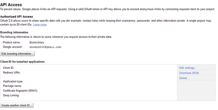Click the Branding information heading

(x=14, y=32)
